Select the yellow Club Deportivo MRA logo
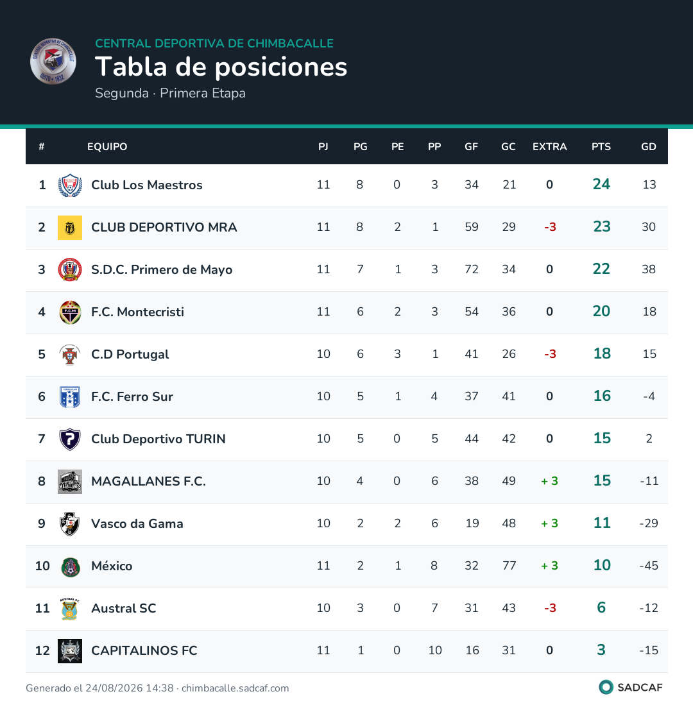 pyautogui.click(x=70, y=228)
